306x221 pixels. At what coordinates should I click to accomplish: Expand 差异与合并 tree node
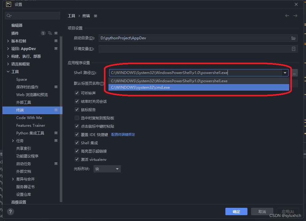click(13, 179)
